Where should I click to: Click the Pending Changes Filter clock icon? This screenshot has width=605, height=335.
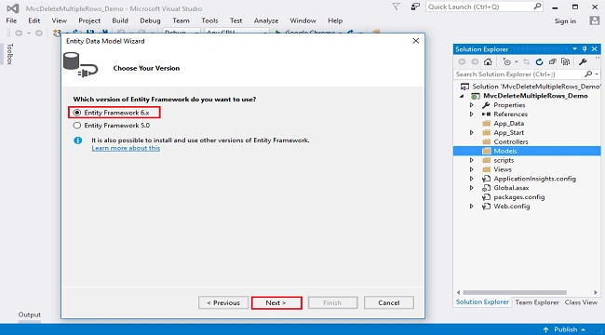(507, 61)
